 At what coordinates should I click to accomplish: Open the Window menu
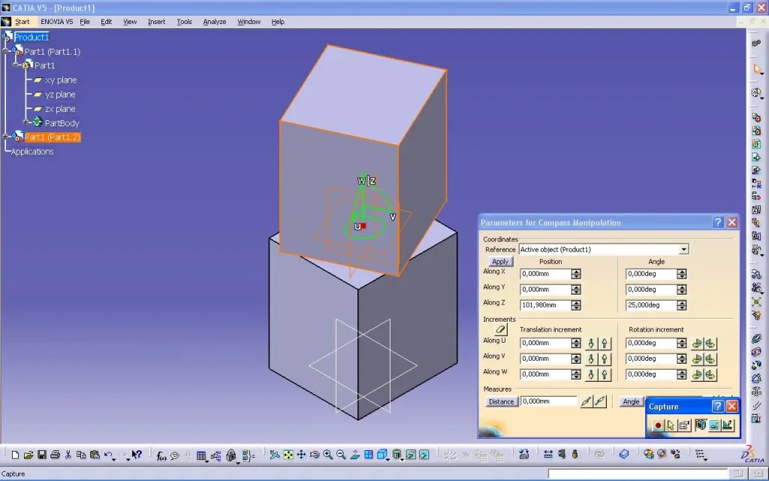pyautogui.click(x=249, y=22)
